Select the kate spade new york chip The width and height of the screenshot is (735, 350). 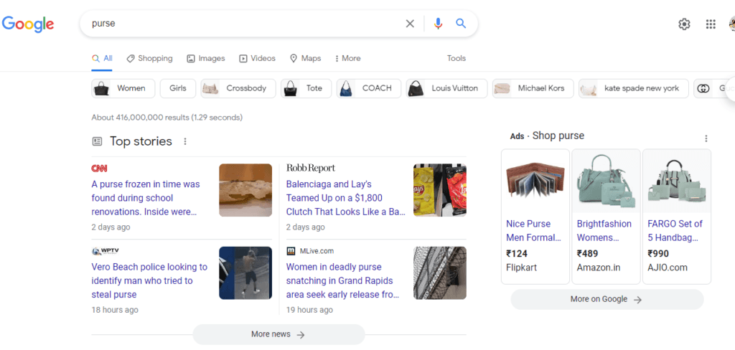tap(634, 88)
